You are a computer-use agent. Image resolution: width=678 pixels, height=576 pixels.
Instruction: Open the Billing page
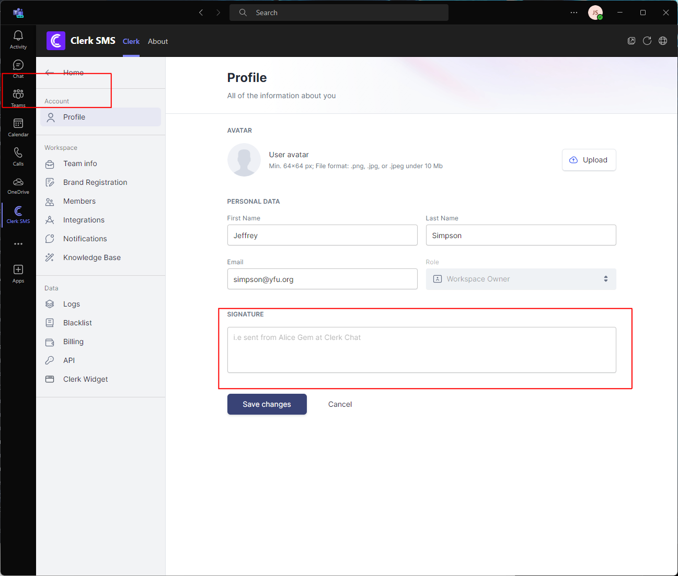(x=73, y=342)
